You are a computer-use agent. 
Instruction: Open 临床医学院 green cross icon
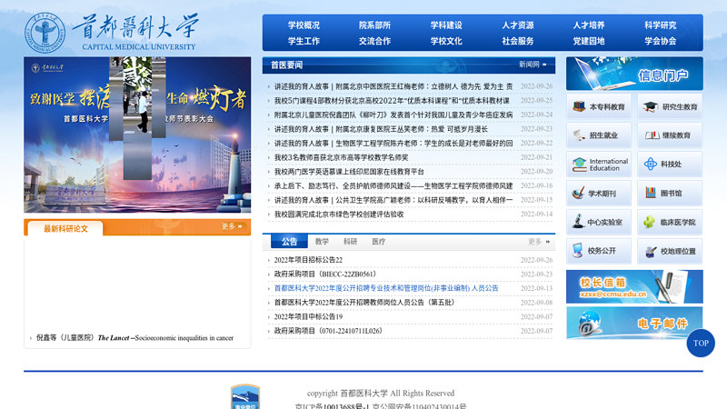tap(670, 222)
